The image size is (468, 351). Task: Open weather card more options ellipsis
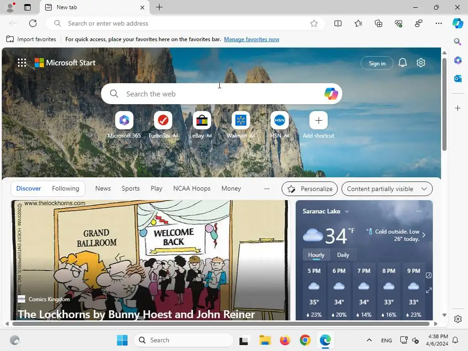pos(419,211)
